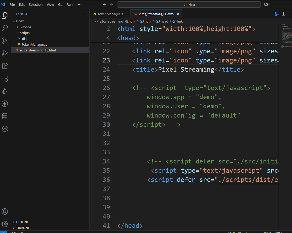This screenshot has height=233, width=292.
Task: Open the Go menu
Action: (60, 4)
